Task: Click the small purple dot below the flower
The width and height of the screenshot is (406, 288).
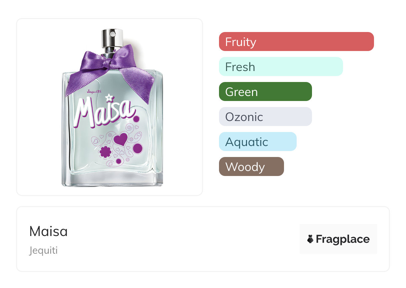Action: pyautogui.click(x=118, y=161)
